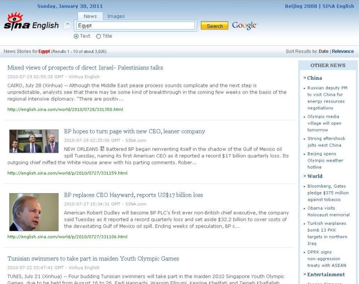359x284 pixels.
Task: Sort results by Date
Action: [324, 52]
